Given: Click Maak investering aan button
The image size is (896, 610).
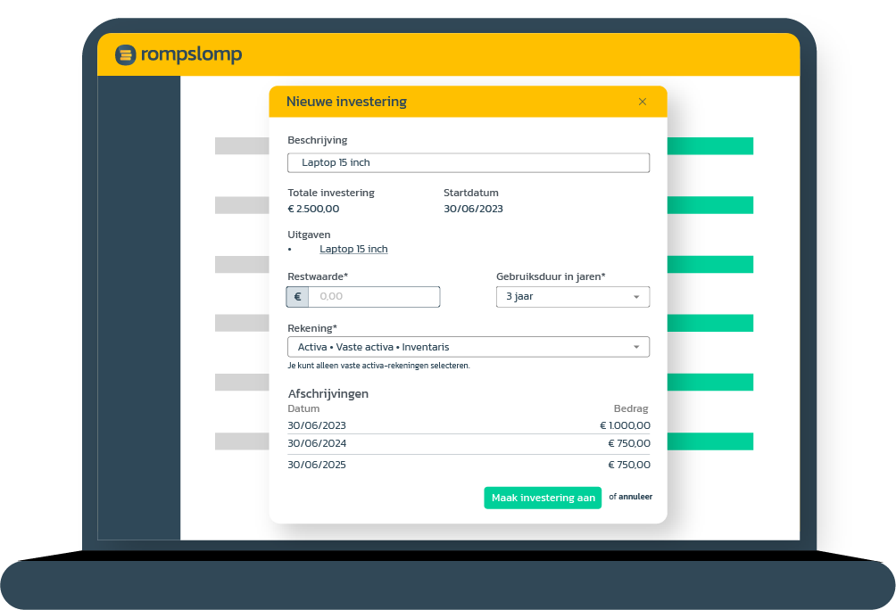Looking at the screenshot, I should [543, 498].
